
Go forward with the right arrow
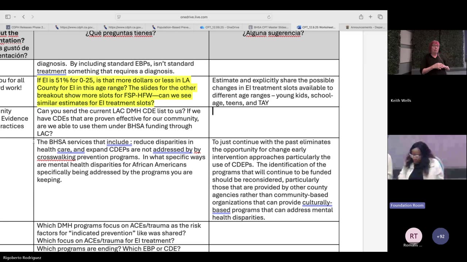tap(32, 17)
